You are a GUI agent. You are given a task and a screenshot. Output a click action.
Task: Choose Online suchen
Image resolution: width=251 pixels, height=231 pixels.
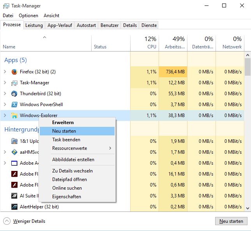coord(77,188)
